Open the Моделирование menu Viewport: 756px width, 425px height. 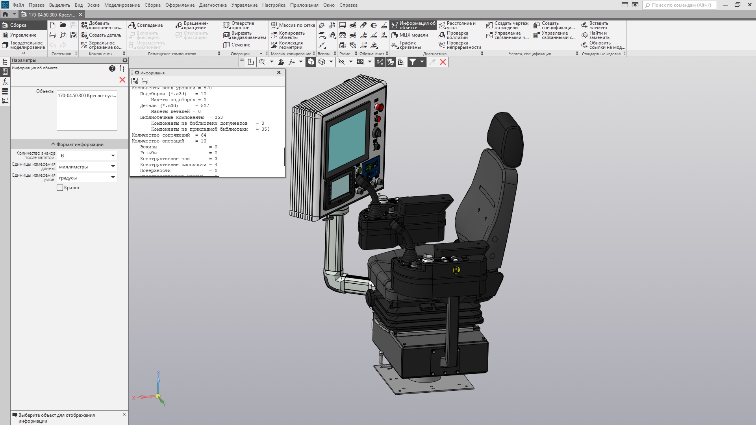point(122,5)
